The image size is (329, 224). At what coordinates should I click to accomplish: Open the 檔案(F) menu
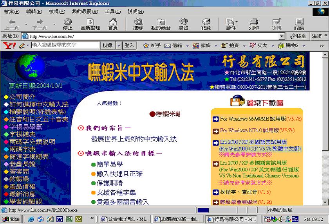tap(11, 12)
